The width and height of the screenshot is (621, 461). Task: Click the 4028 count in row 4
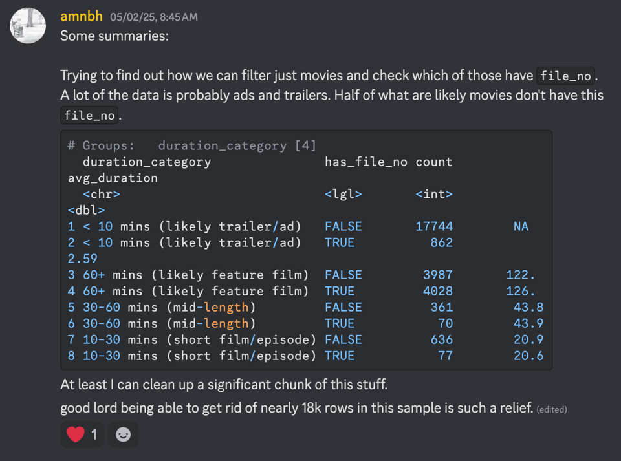coord(437,291)
